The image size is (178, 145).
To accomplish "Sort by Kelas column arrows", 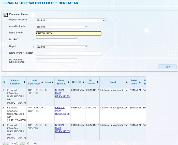I will pos(52,82).
